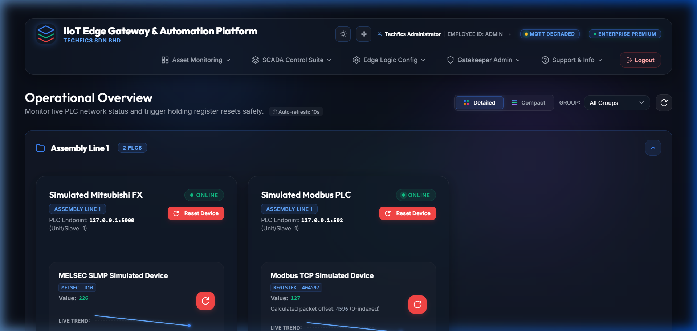Click ONLINE status on Simulated Modbus PLC
Screen dimensions: 697x331
pos(416,195)
